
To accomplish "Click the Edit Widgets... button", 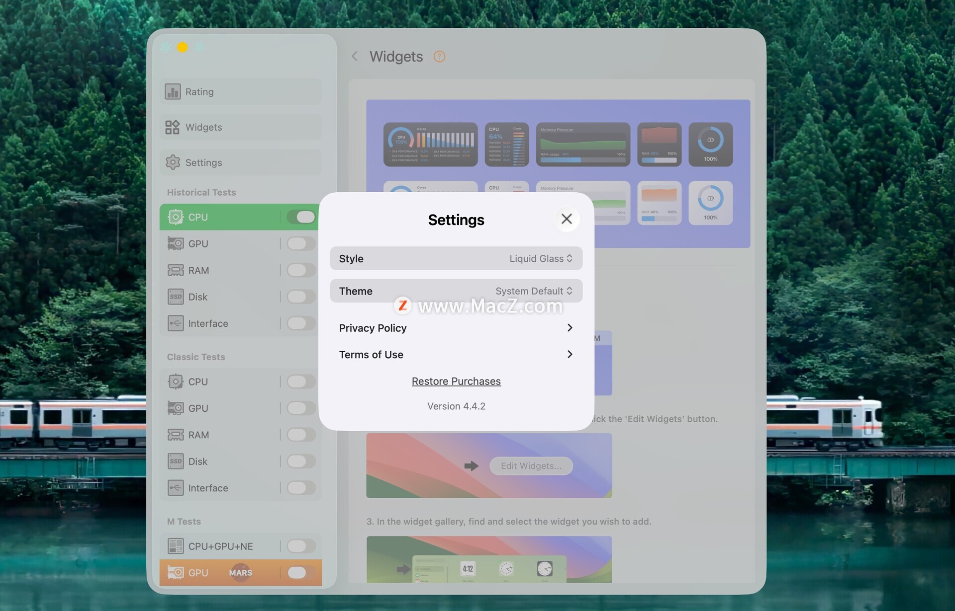I will pyautogui.click(x=531, y=466).
